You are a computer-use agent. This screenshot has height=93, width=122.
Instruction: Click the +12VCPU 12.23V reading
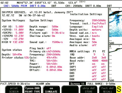click(x=19, y=36)
